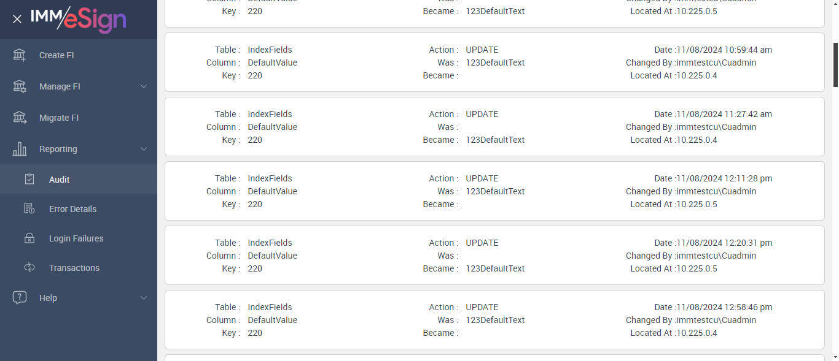Open the Create FI page
Screen dimensions: 839x361
click(x=57, y=55)
